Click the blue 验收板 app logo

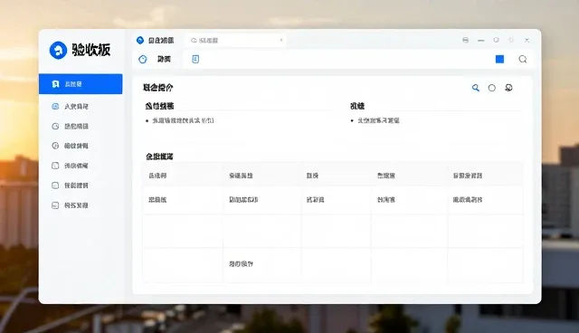(x=58, y=50)
